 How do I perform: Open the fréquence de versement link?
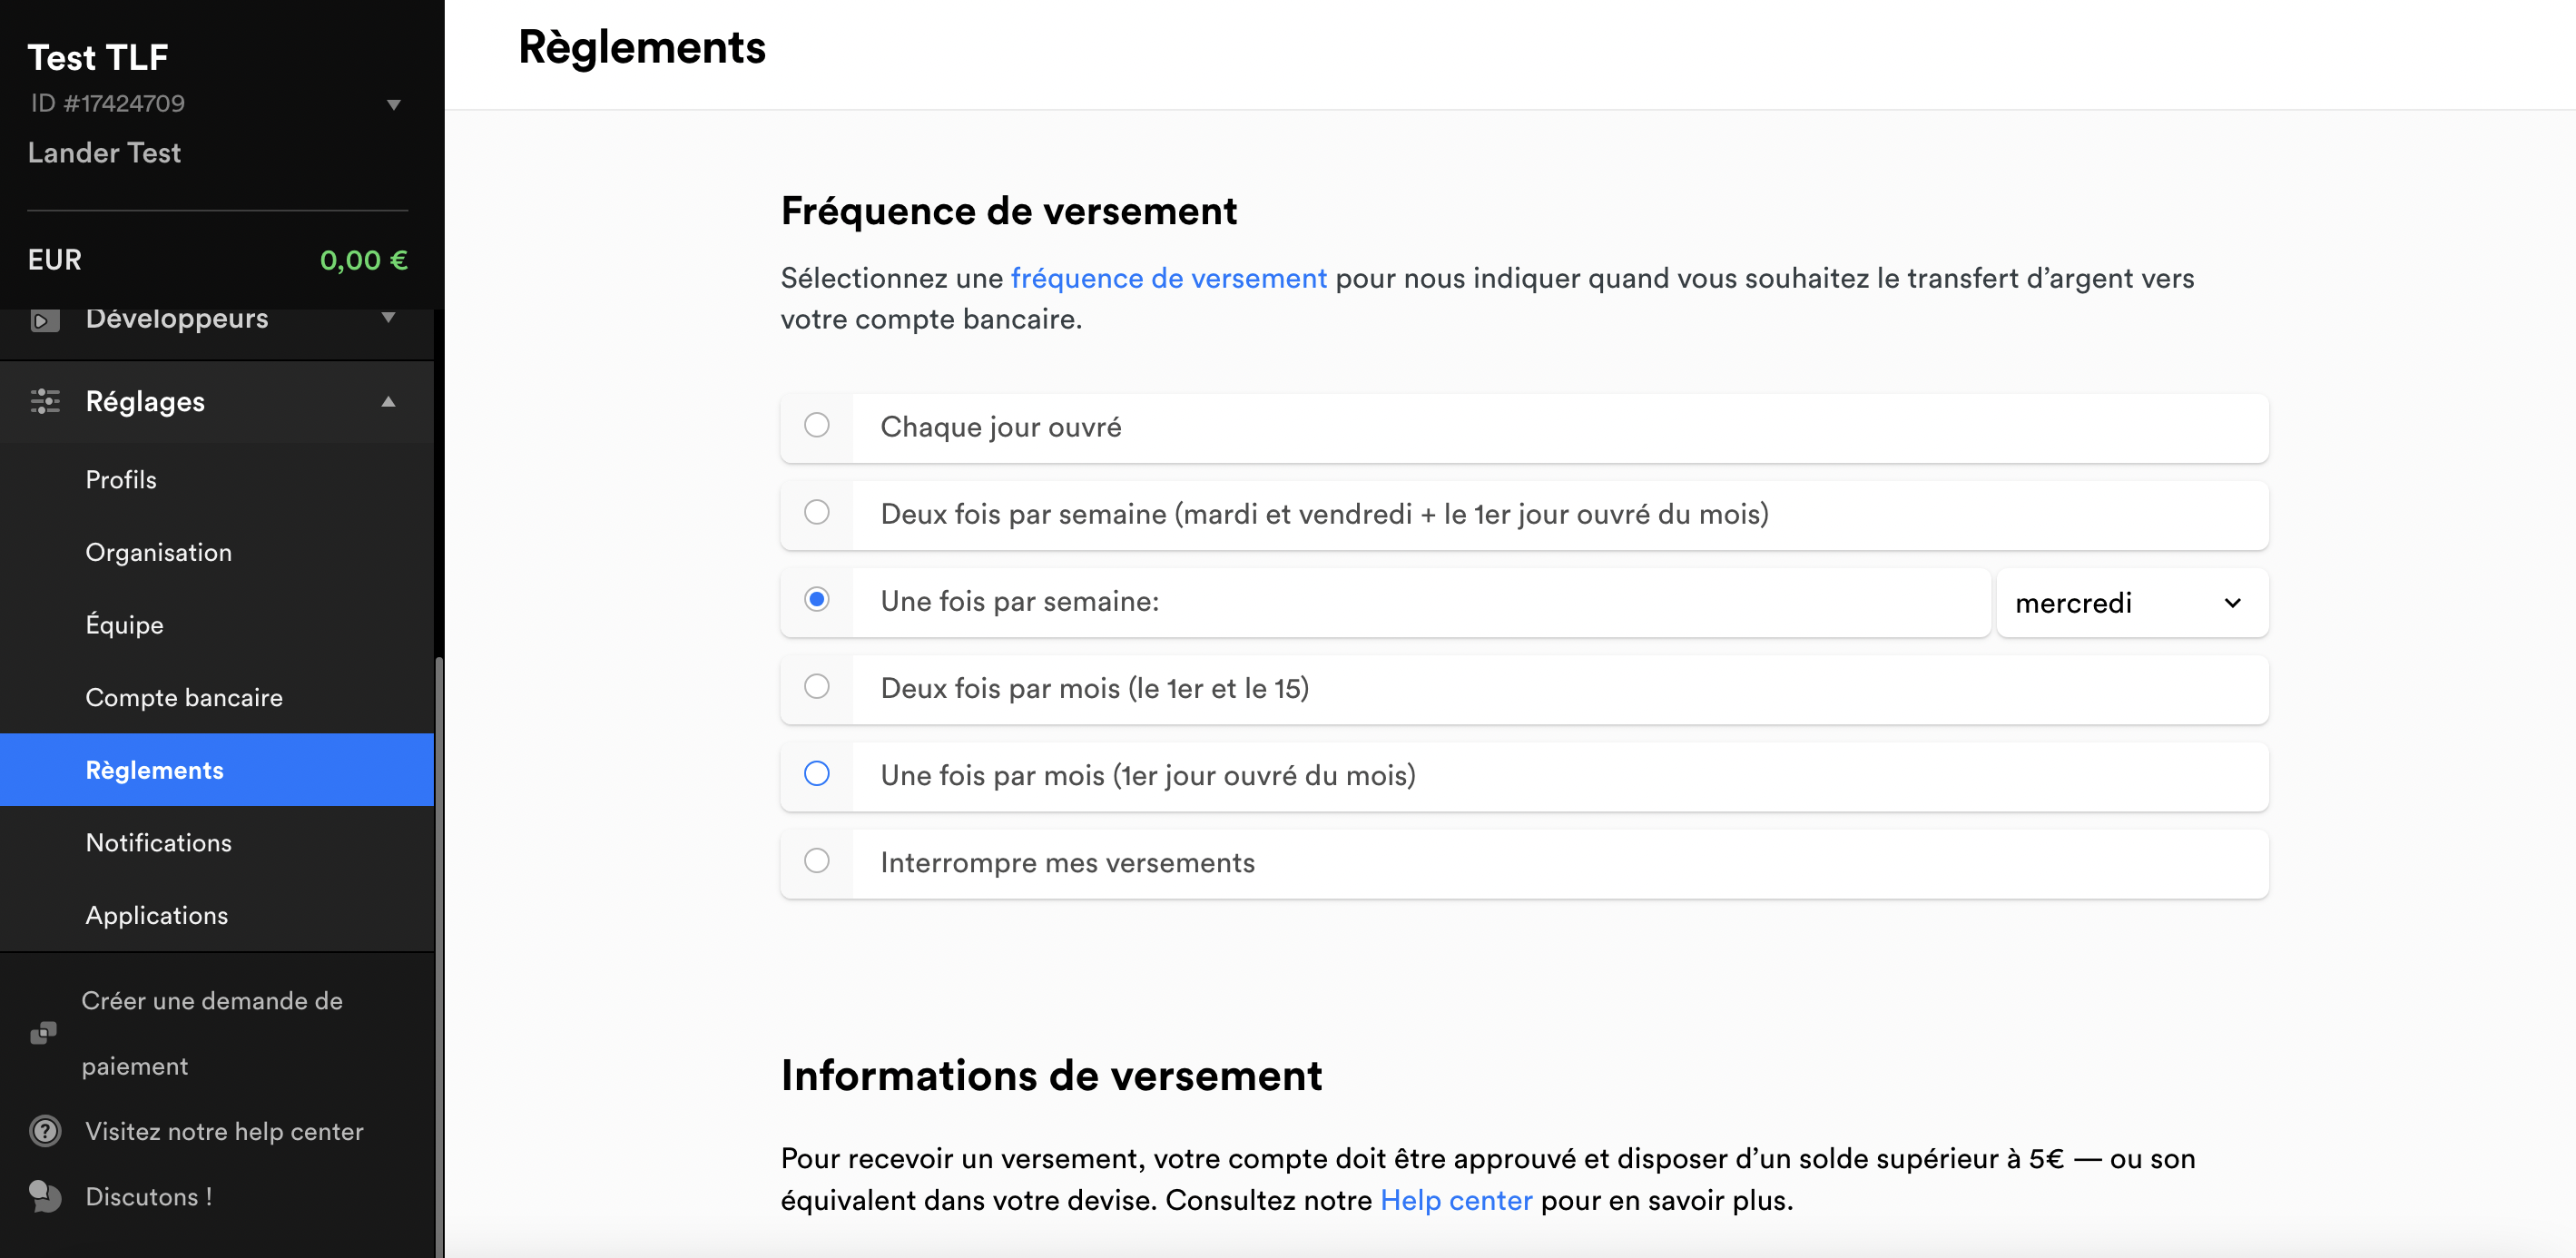click(x=1168, y=278)
